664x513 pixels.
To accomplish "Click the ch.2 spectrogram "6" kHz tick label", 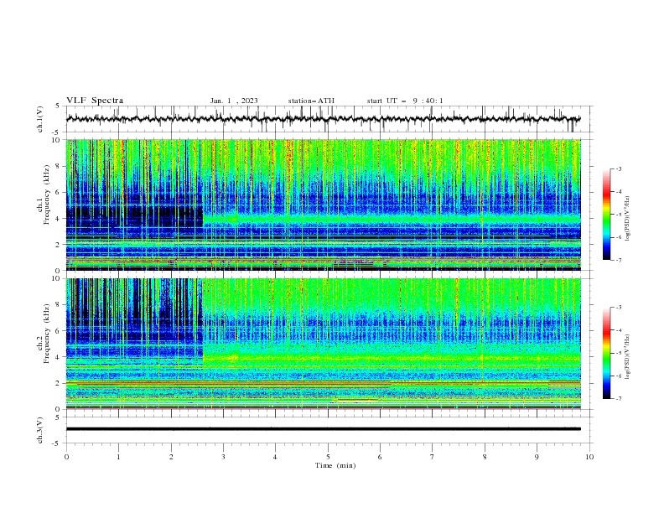I will point(59,331).
